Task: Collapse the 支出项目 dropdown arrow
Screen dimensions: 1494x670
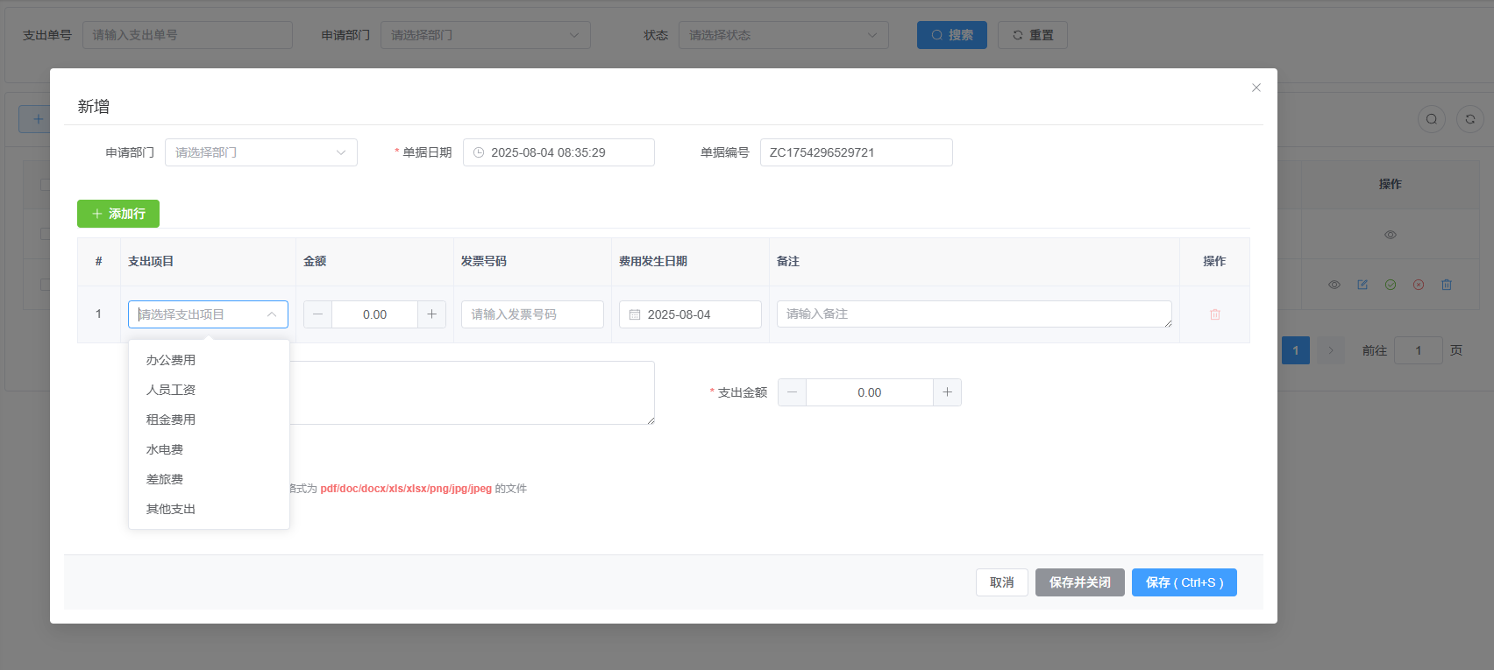Action: [x=272, y=314]
